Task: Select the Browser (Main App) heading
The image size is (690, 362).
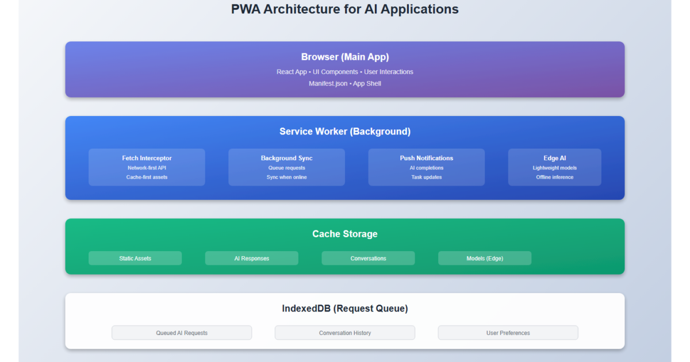Action: tap(345, 57)
